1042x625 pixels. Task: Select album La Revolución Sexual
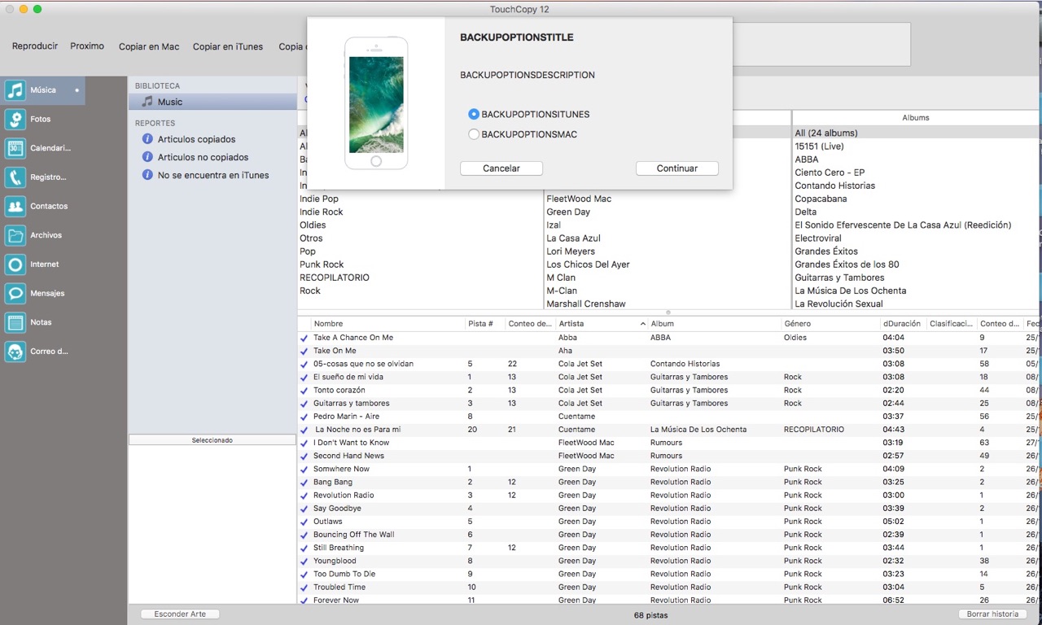838,304
